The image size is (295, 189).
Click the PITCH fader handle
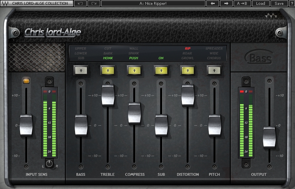(x=214, y=125)
